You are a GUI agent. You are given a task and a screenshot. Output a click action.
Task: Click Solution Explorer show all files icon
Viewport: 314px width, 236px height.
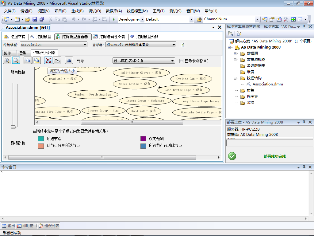[x=239, y=34]
